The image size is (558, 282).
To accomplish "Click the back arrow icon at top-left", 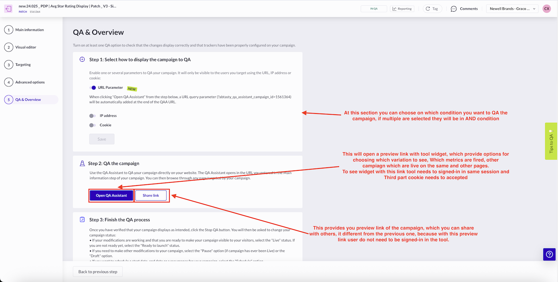I will click(x=9, y=9).
